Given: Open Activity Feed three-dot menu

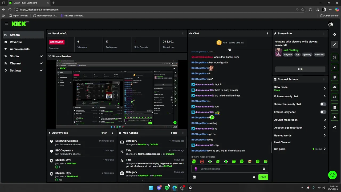Looking at the screenshot, I should tap(112, 133).
